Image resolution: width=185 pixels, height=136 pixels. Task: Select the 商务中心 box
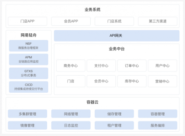tap(71, 66)
